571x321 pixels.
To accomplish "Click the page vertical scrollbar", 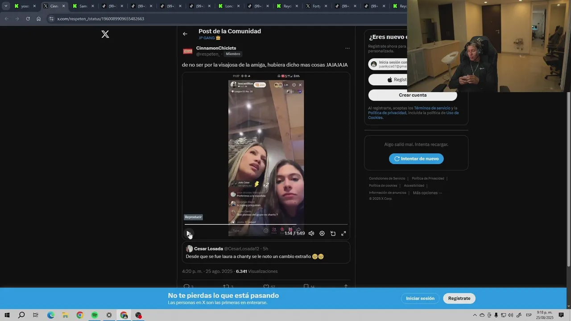I will point(568,178).
